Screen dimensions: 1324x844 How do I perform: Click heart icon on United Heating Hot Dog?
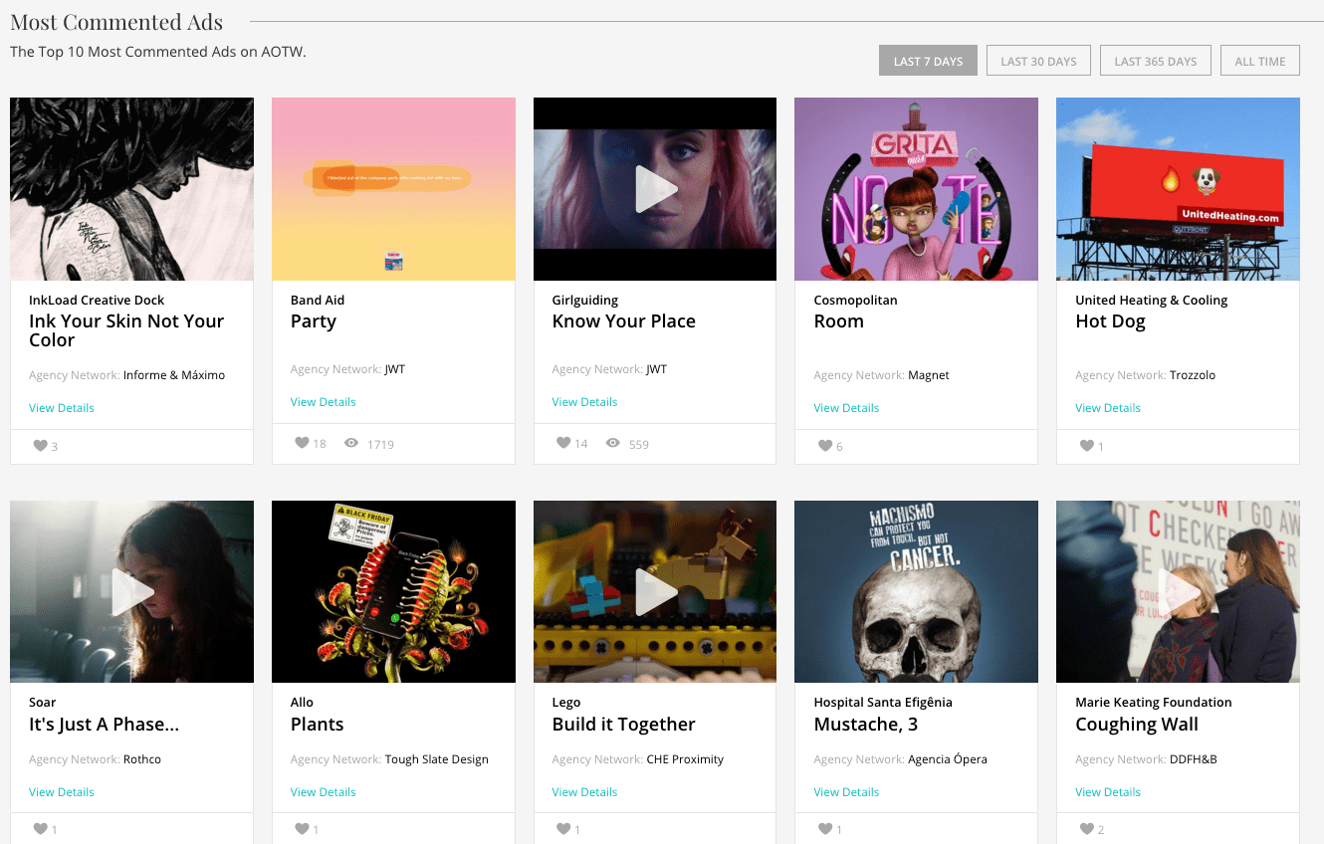click(x=1087, y=446)
